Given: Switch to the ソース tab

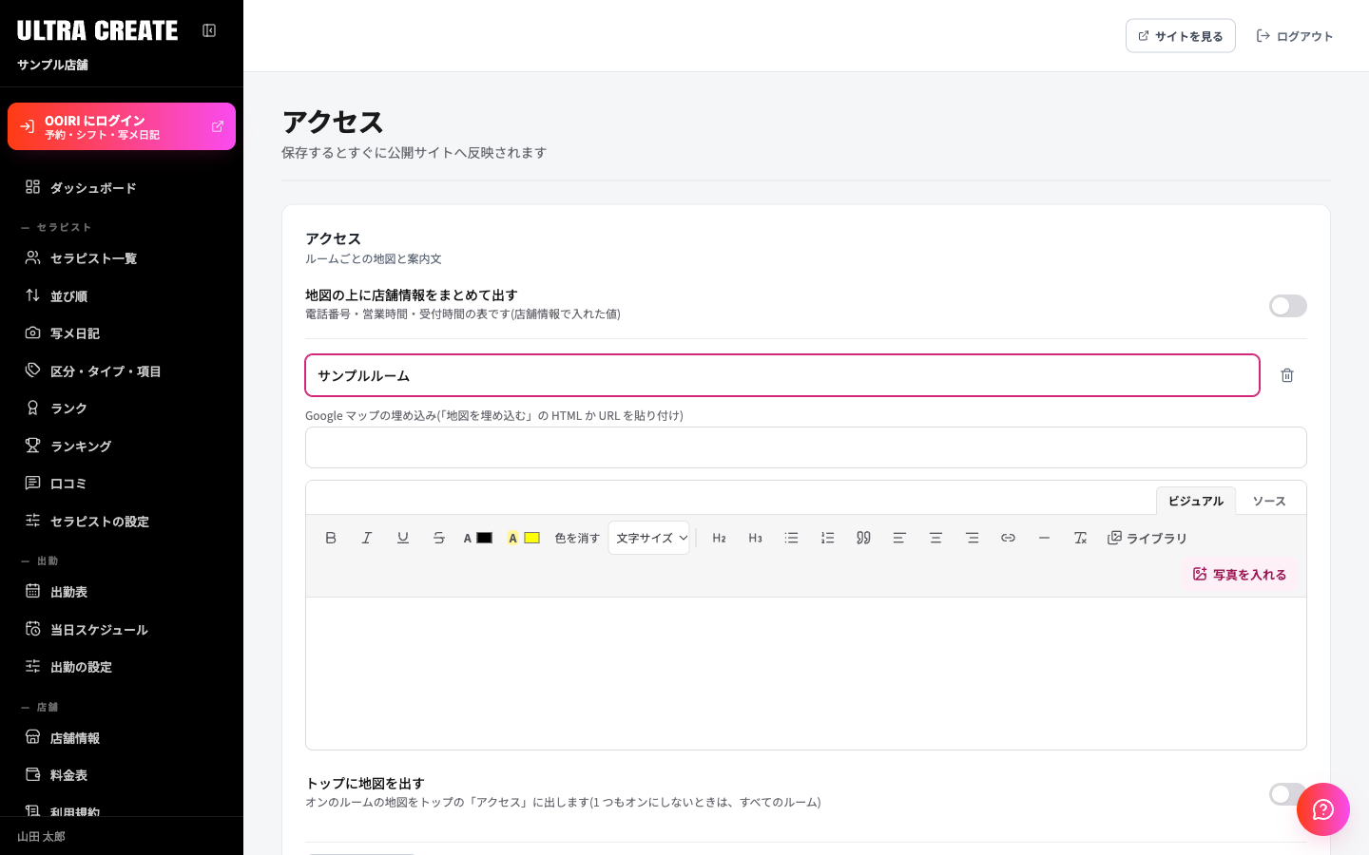Looking at the screenshot, I should coord(1269,501).
